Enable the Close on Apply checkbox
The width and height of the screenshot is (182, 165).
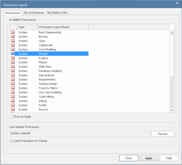[x=11, y=117]
